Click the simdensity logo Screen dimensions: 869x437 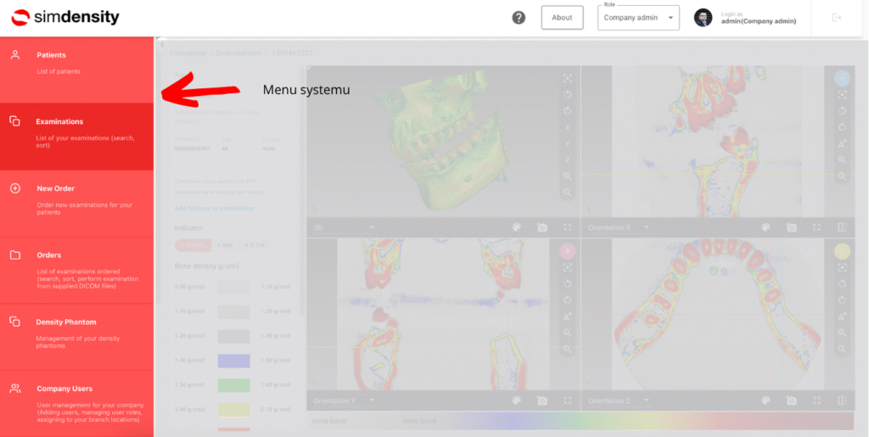[x=65, y=18]
